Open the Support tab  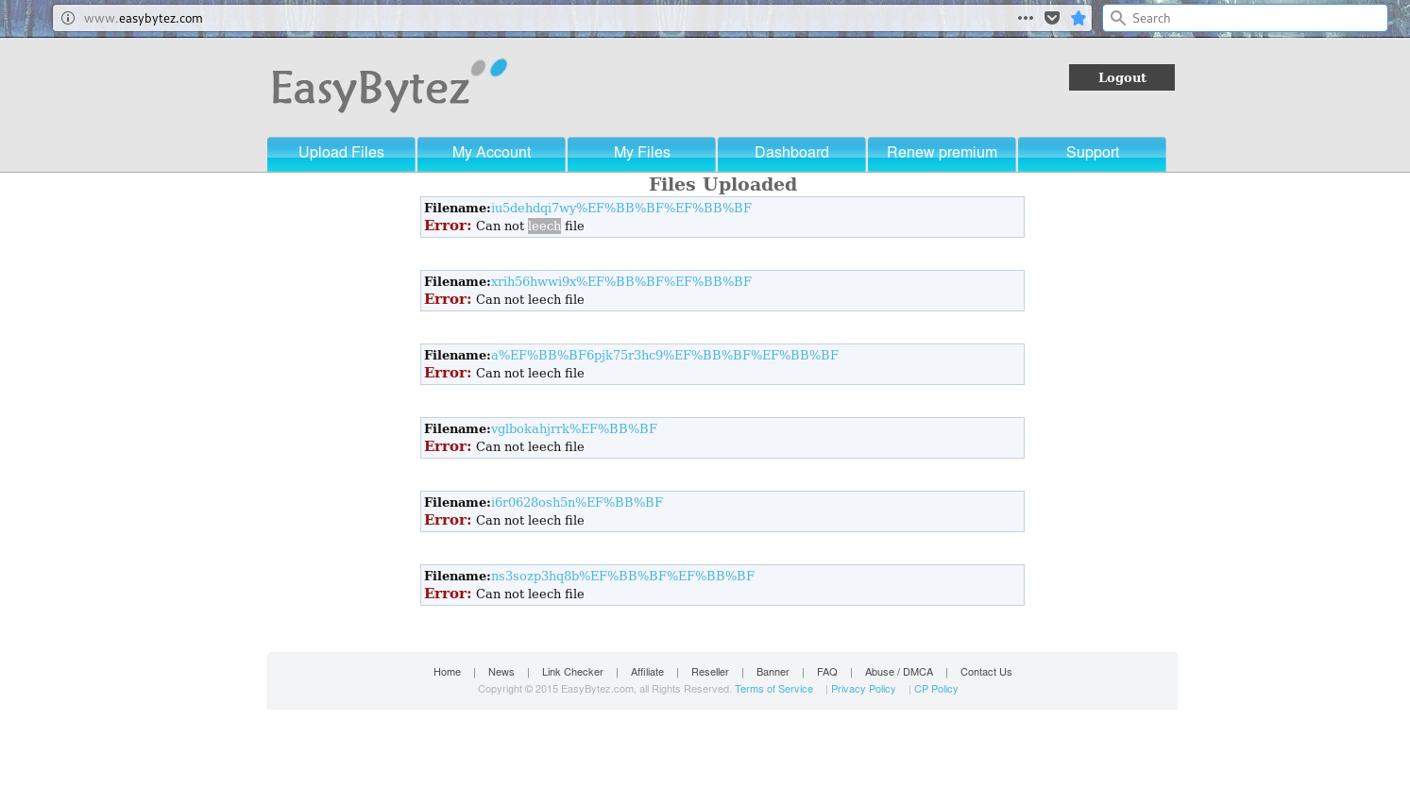[x=1092, y=154]
